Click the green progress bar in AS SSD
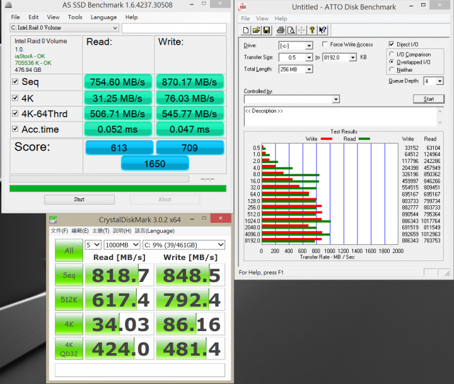This screenshot has width=454, height=384. pos(118,188)
